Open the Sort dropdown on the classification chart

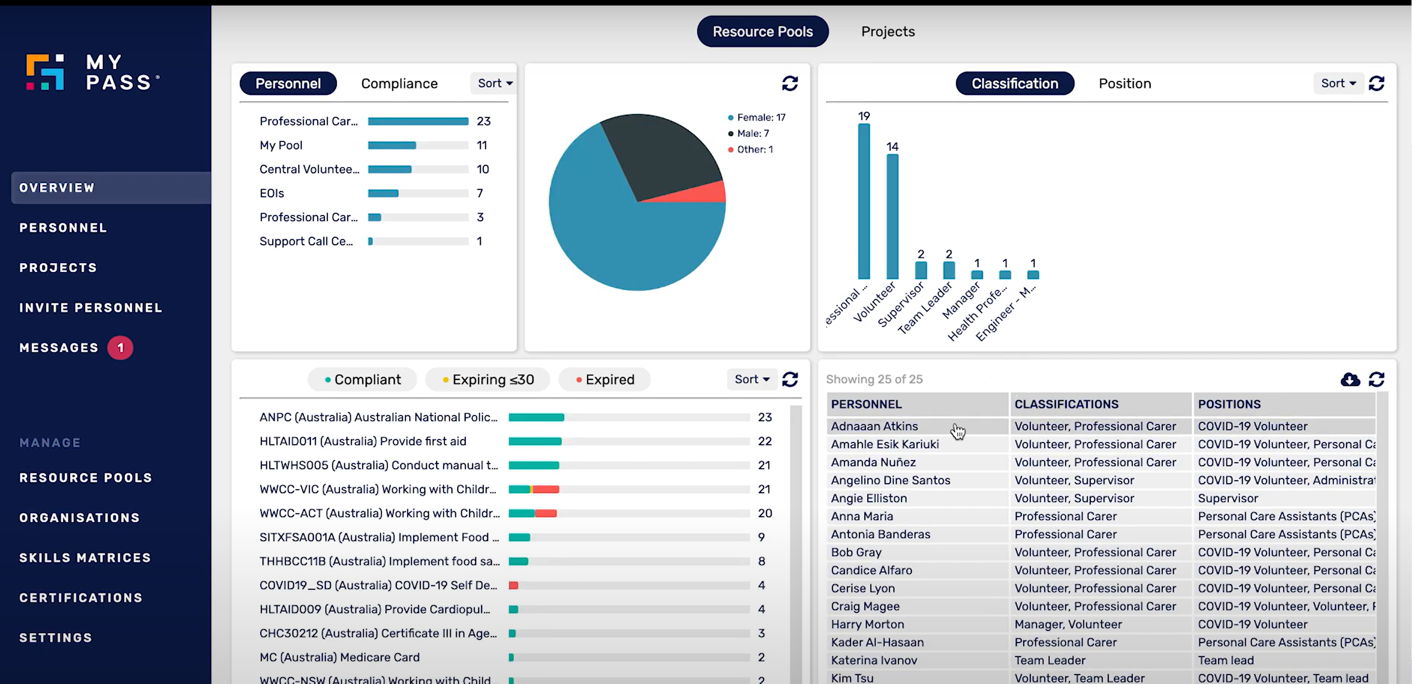coord(1338,83)
